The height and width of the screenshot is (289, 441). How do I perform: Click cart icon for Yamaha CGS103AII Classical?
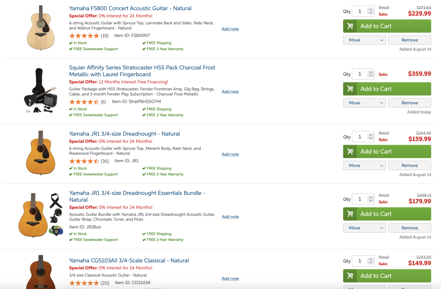[x=350, y=276]
